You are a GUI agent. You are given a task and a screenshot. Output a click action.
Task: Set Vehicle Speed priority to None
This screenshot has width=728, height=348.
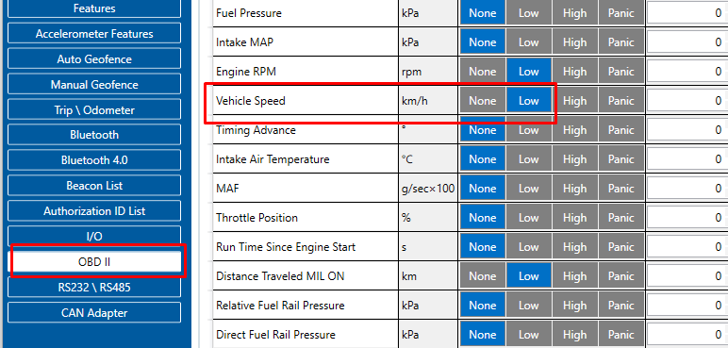click(x=483, y=101)
